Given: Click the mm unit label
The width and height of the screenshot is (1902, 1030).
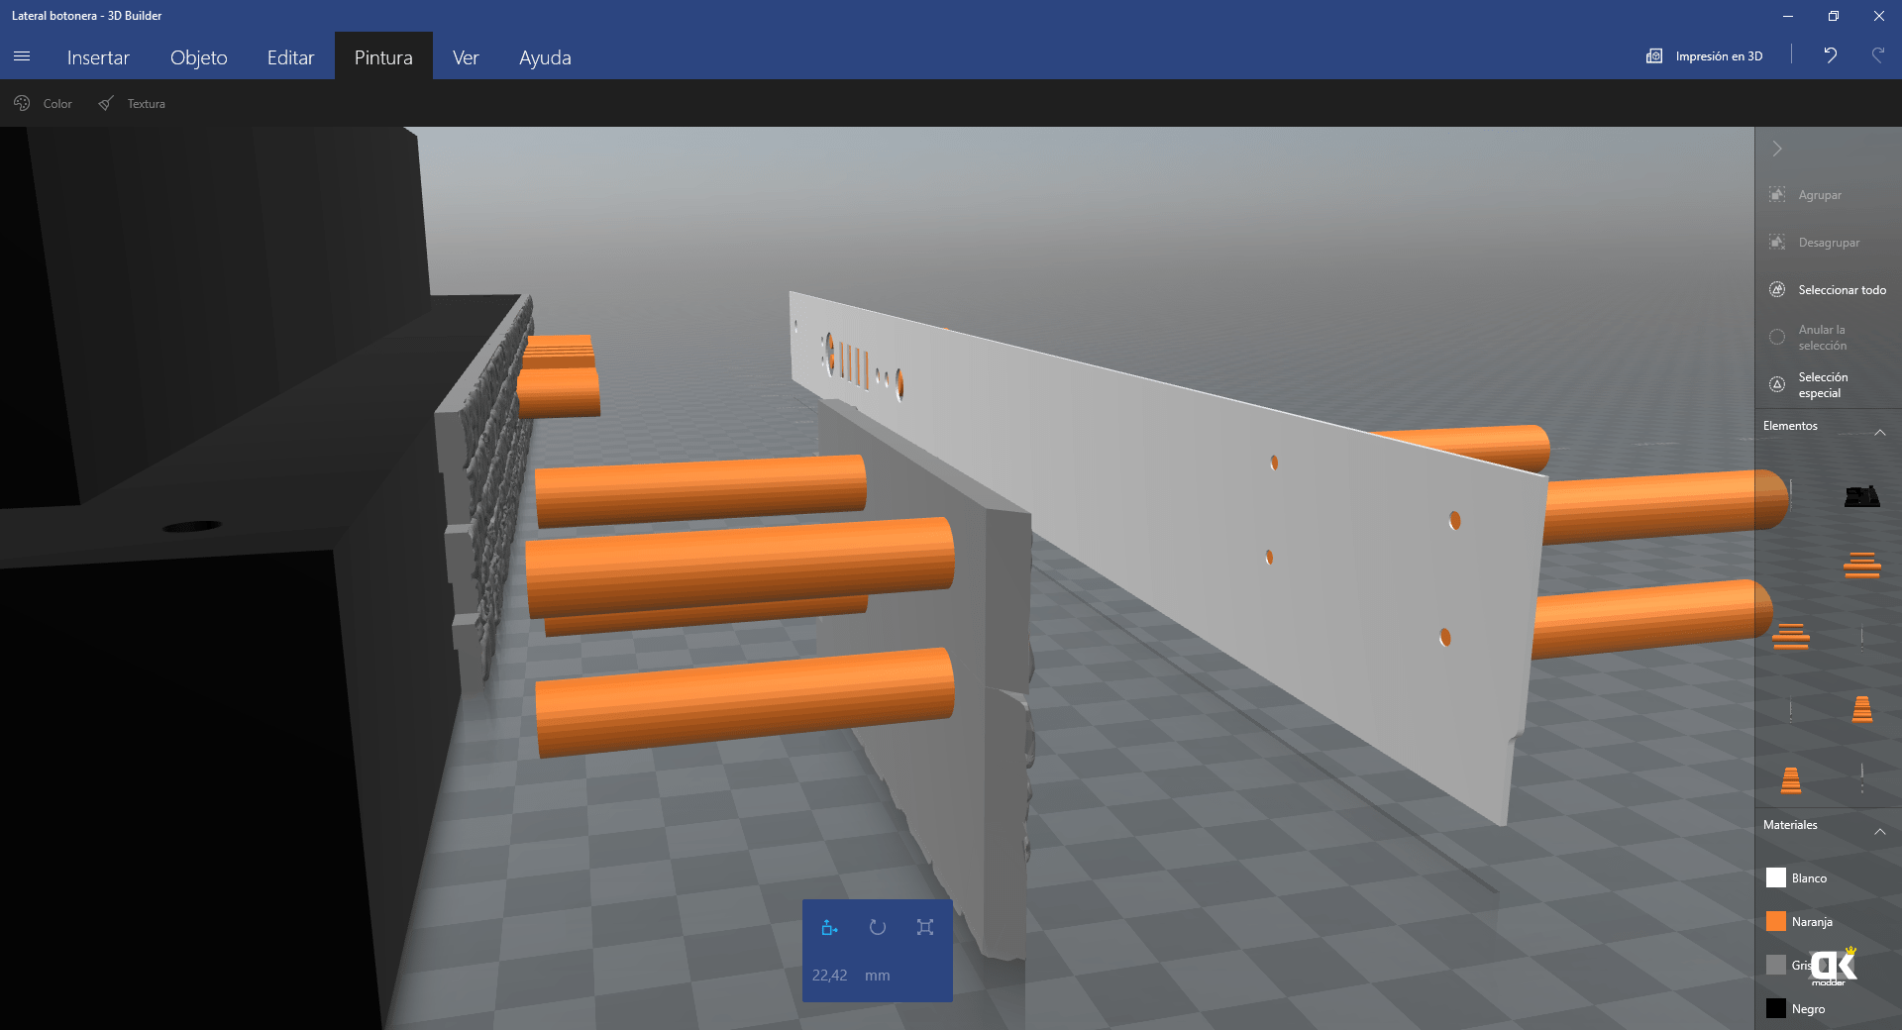Looking at the screenshot, I should (x=877, y=976).
